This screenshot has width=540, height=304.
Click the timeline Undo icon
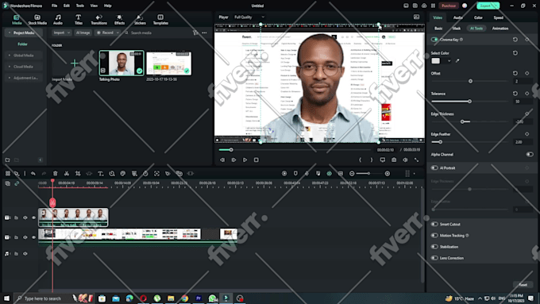click(33, 174)
